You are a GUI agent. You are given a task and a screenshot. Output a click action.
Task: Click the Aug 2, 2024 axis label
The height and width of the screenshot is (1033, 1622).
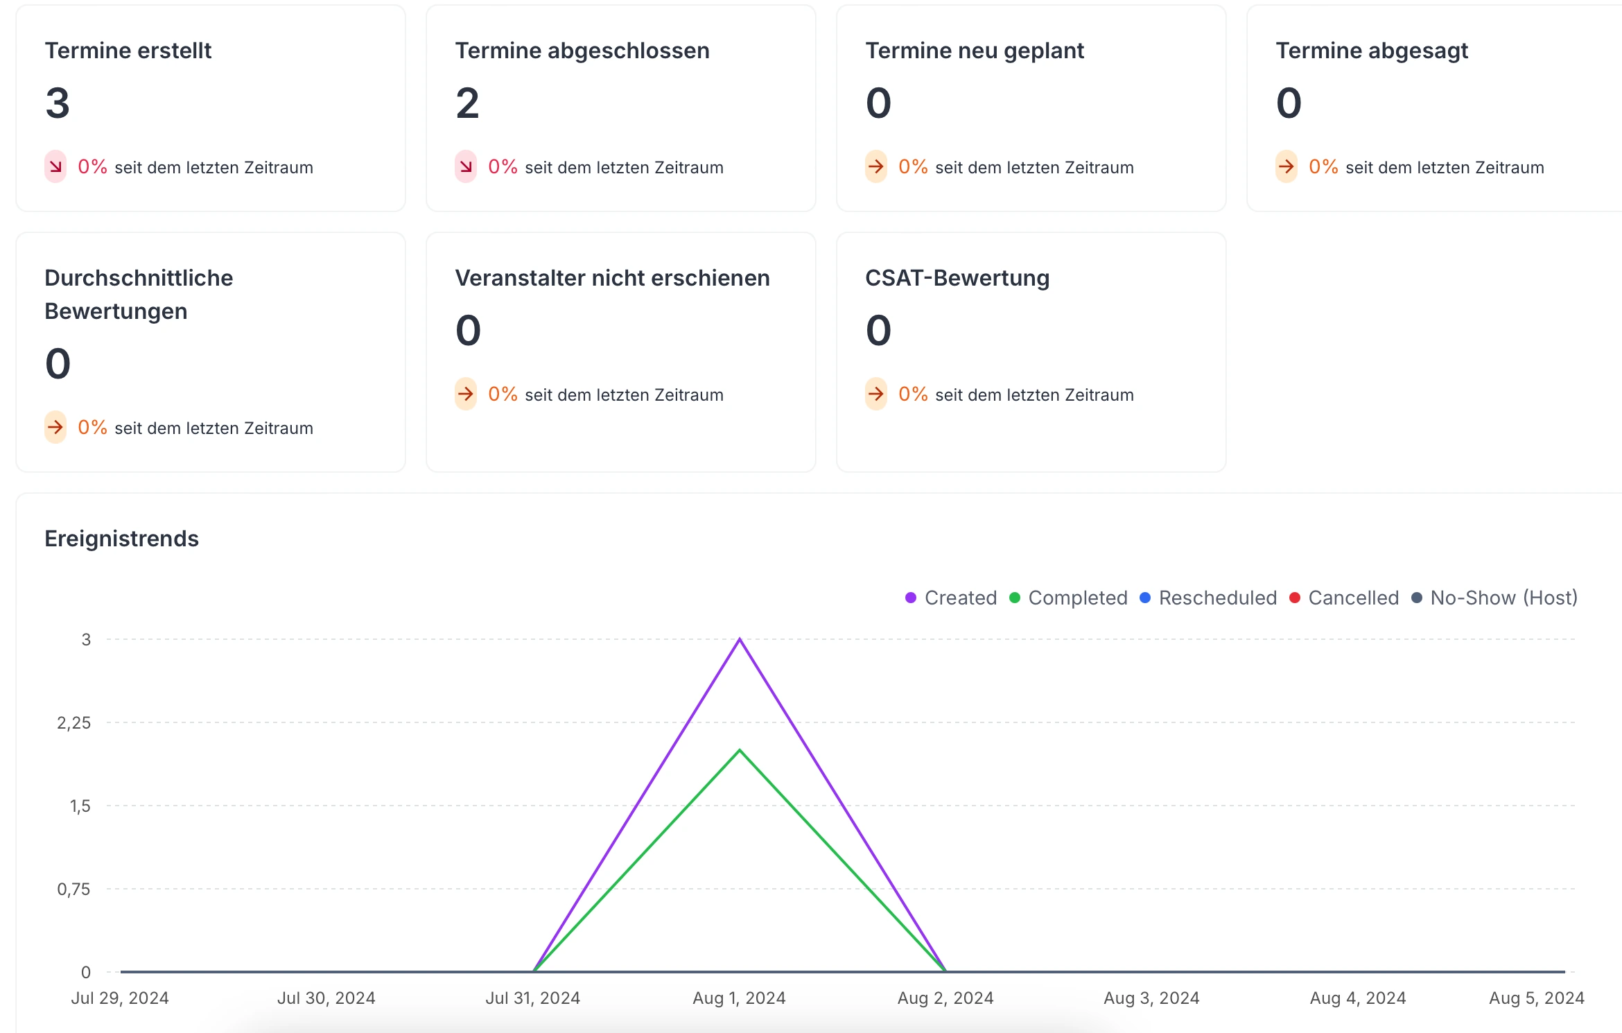click(945, 998)
